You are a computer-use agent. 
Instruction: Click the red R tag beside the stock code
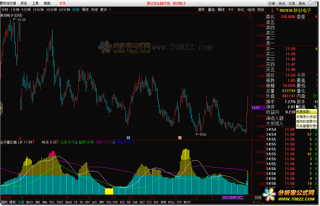coord(277,9)
